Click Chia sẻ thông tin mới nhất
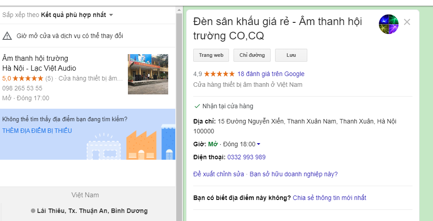Screen dimensions: 433x221 (329, 198)
